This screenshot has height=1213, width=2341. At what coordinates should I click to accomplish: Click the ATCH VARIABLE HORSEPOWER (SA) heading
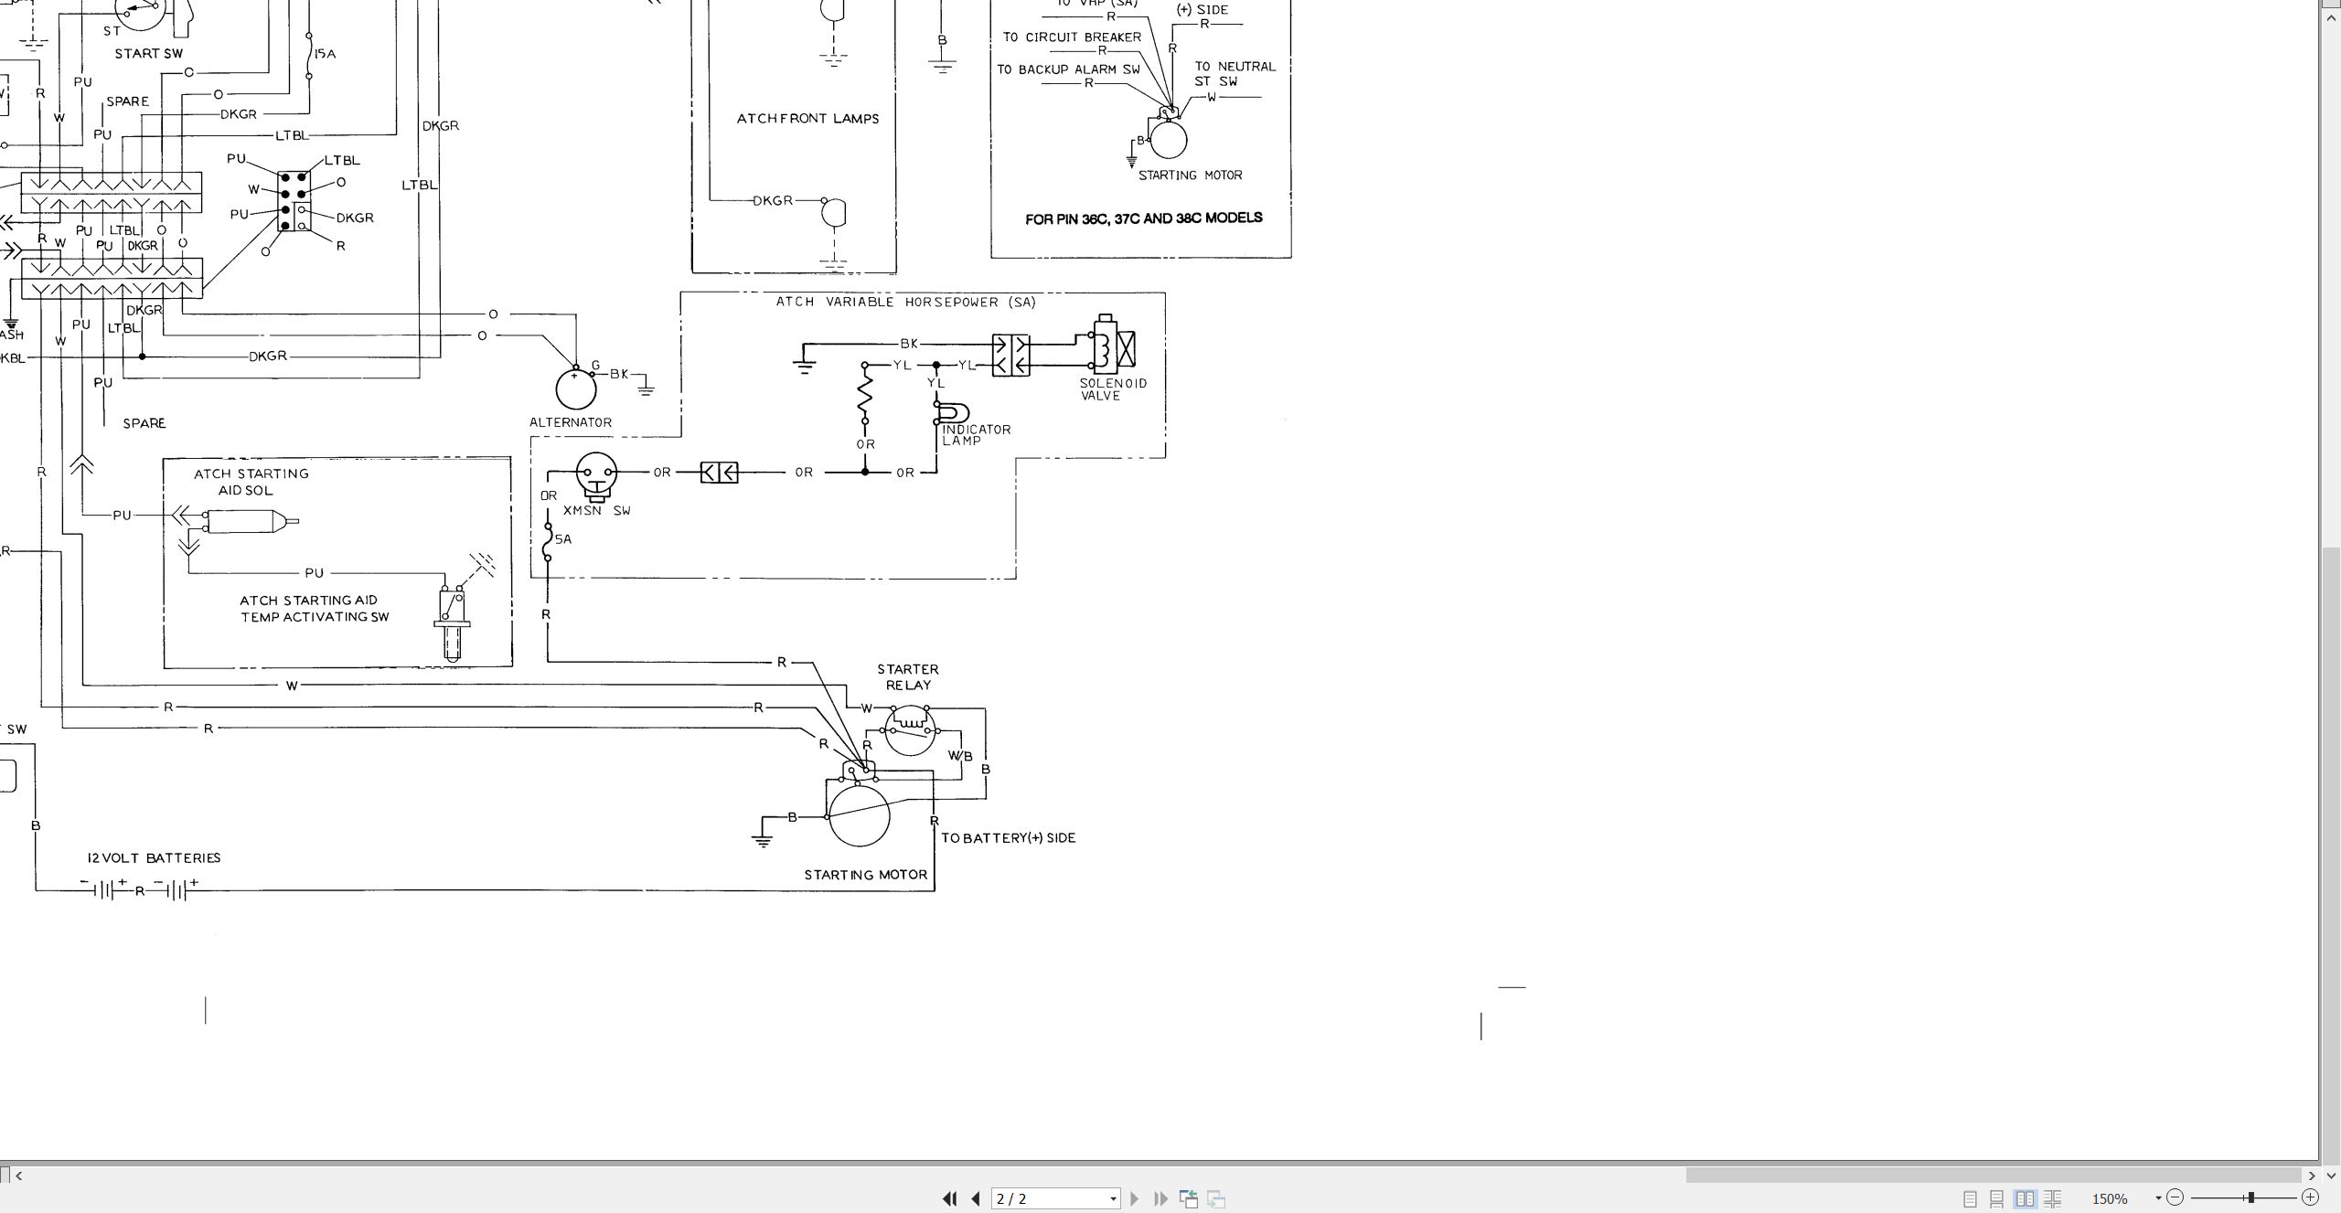(906, 302)
